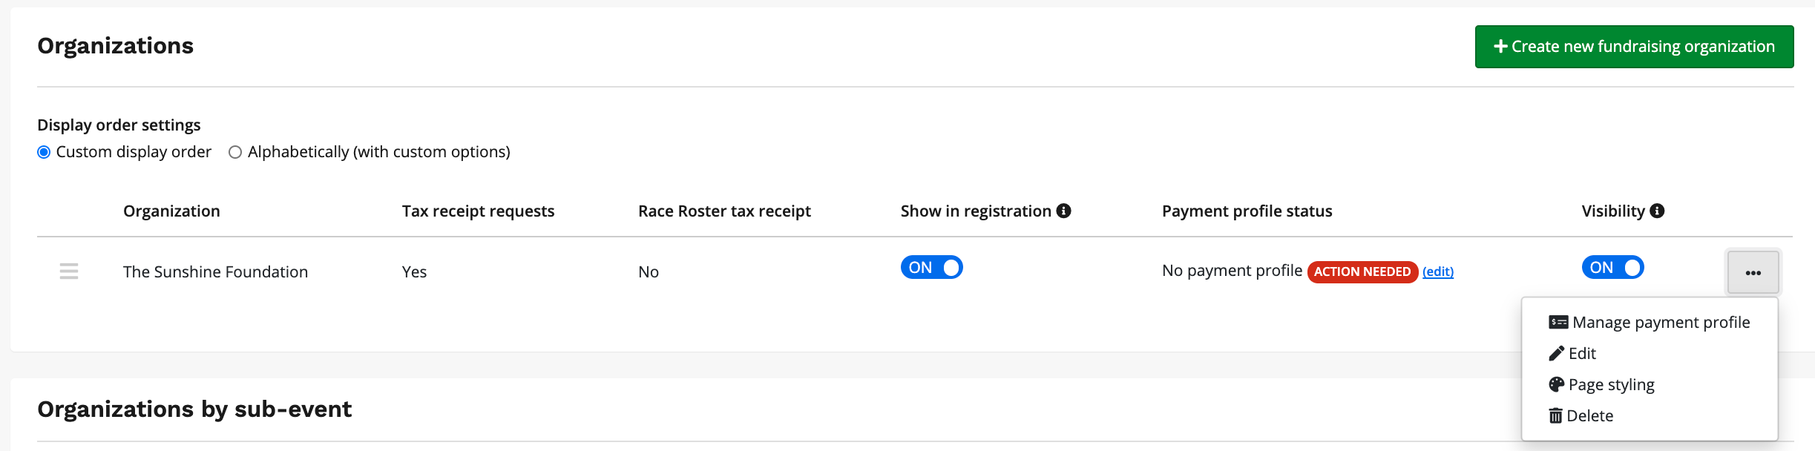Select Page styling menu option

(1611, 384)
